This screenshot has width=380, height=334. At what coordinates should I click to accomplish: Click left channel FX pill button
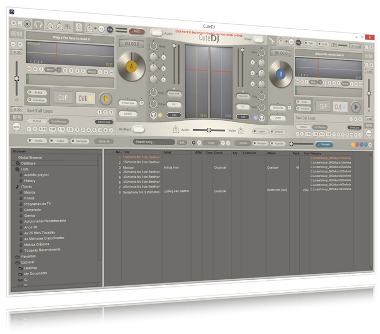tap(174, 104)
